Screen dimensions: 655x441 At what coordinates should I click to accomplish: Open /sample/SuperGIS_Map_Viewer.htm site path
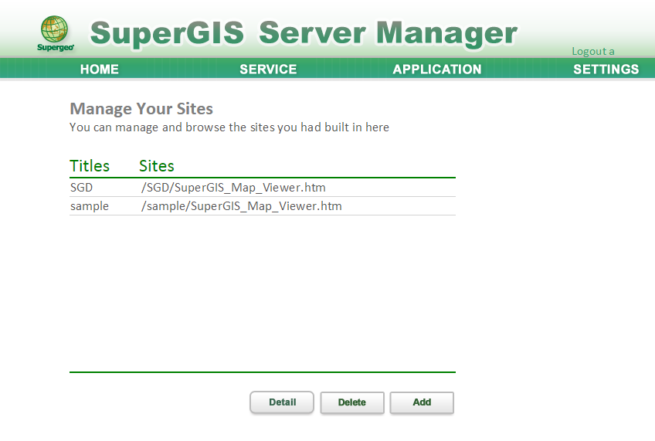click(242, 206)
